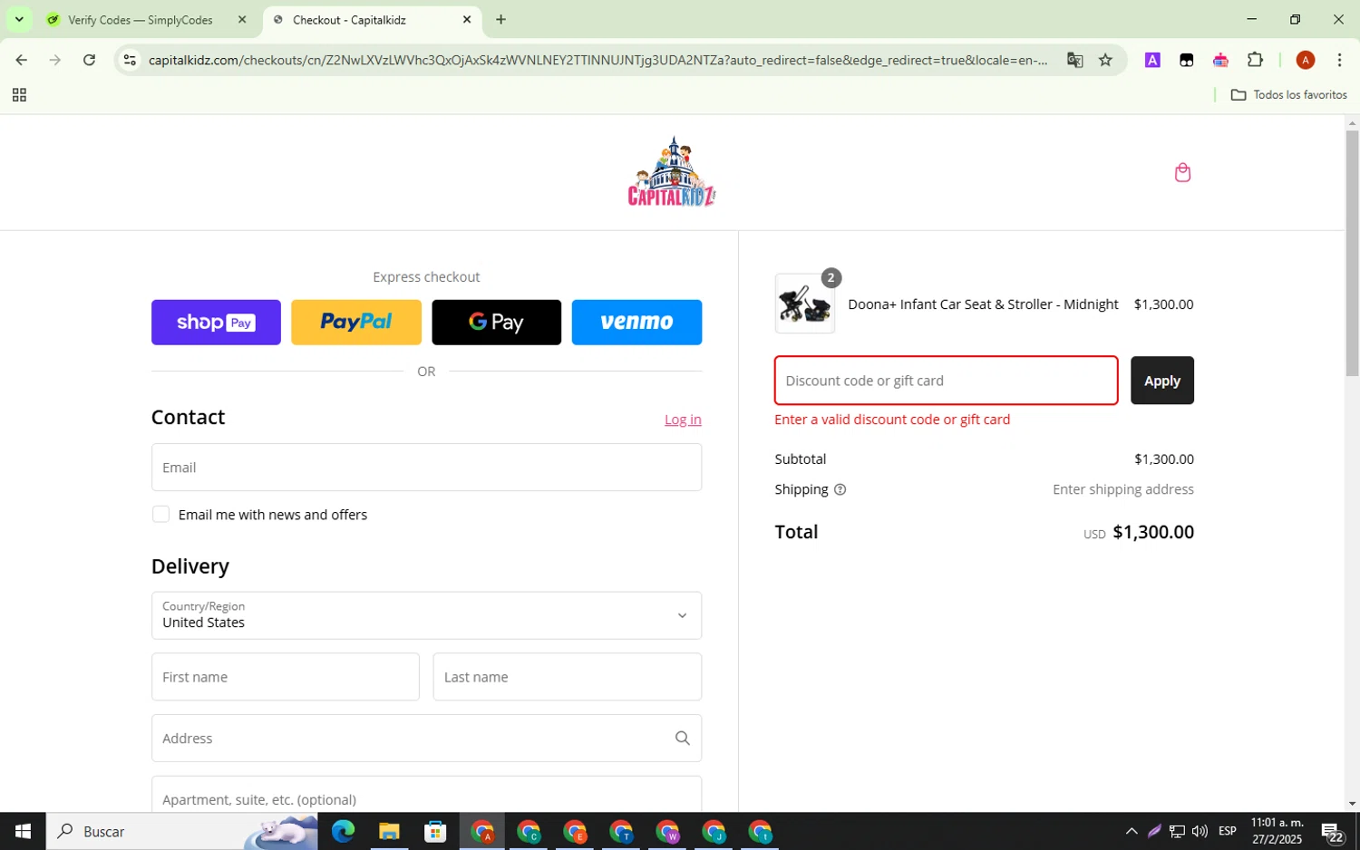This screenshot has height=850, width=1360.
Task: Click the taskbar clock and date
Action: pos(1277,831)
